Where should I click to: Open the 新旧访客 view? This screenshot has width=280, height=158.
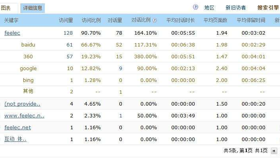(235, 7)
